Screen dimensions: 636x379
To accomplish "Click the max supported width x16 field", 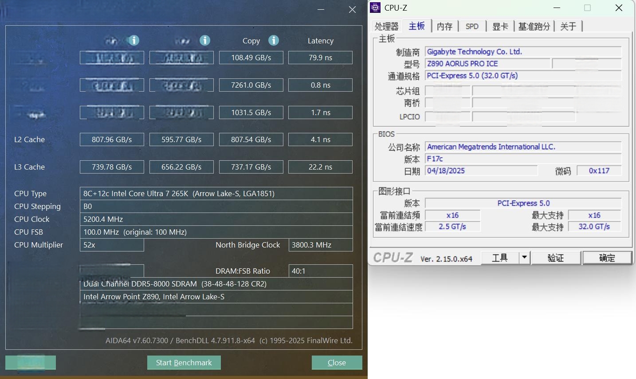I will [594, 215].
